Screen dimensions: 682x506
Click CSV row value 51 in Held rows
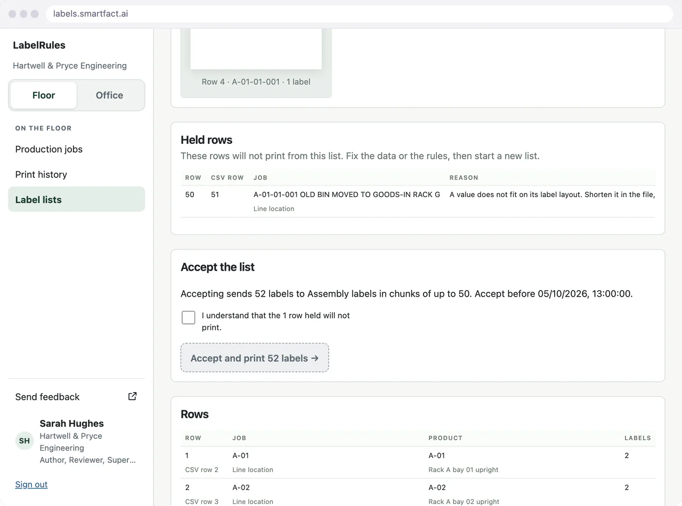tap(215, 194)
